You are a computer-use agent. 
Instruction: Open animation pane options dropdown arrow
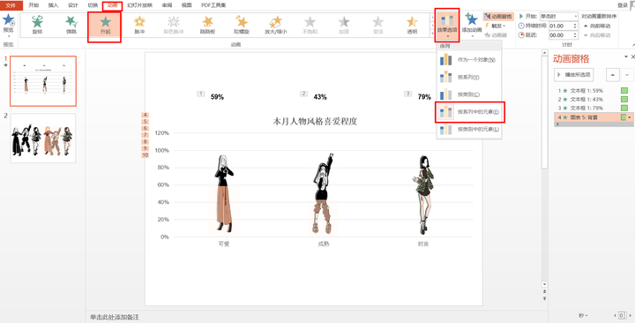tap(625, 57)
